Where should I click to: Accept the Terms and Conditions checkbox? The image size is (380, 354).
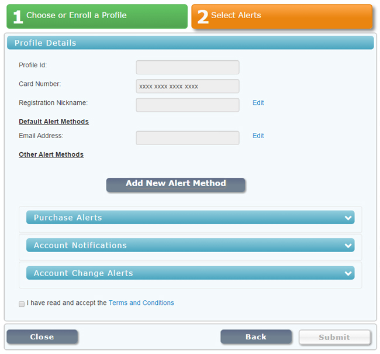coord(22,304)
